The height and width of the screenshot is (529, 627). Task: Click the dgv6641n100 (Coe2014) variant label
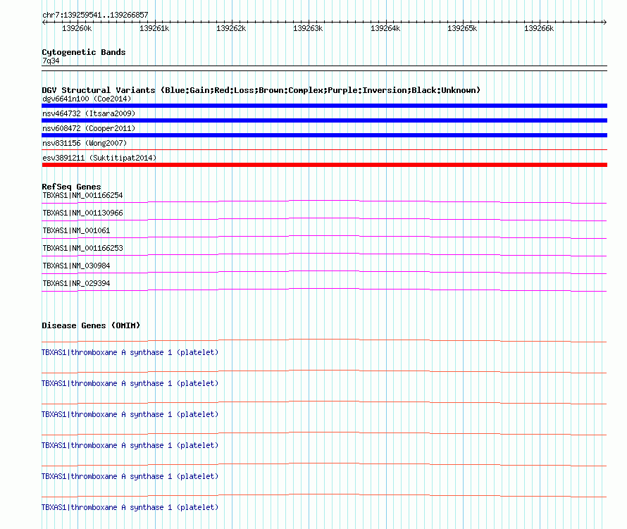(87, 99)
